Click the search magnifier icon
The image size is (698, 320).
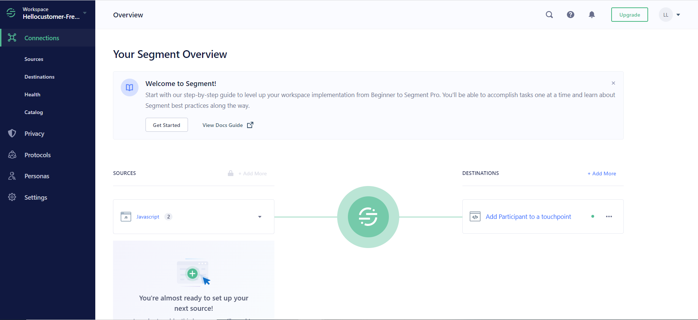pos(550,15)
